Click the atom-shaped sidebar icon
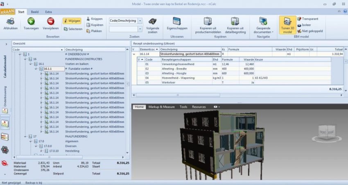Viewport: 348px width, 185px height. pos(5,150)
